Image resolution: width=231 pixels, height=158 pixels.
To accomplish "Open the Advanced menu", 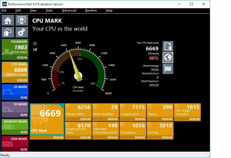I will coord(69,10).
